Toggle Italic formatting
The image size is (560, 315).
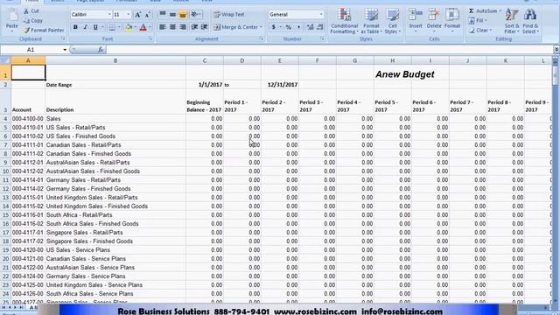click(86, 27)
